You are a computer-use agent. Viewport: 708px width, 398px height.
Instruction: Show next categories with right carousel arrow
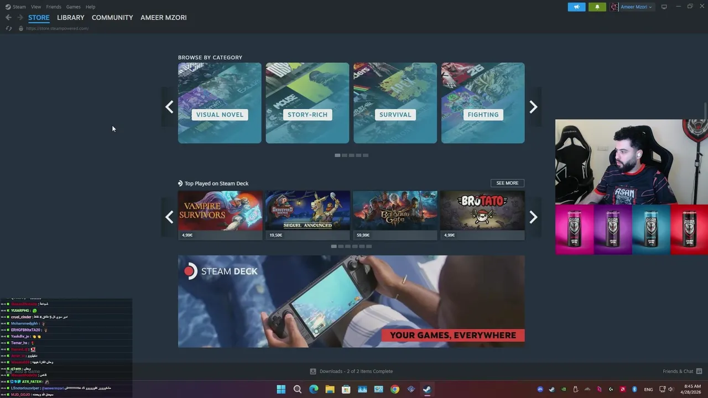click(x=533, y=107)
